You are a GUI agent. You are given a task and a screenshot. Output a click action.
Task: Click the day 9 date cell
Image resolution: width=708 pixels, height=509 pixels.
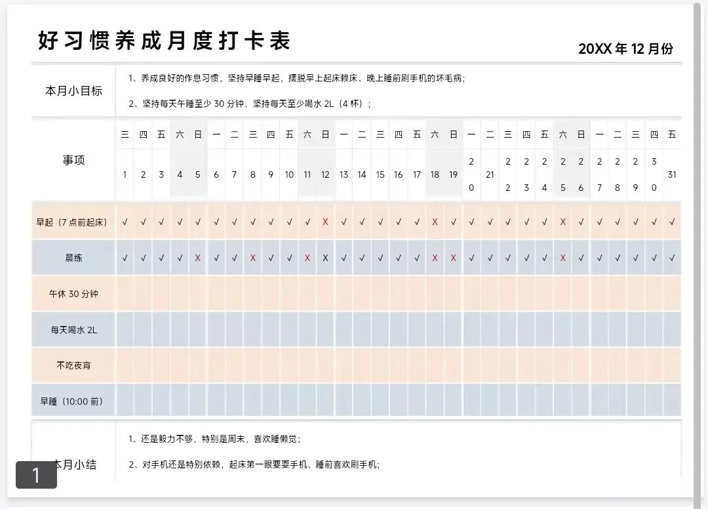[x=271, y=174]
